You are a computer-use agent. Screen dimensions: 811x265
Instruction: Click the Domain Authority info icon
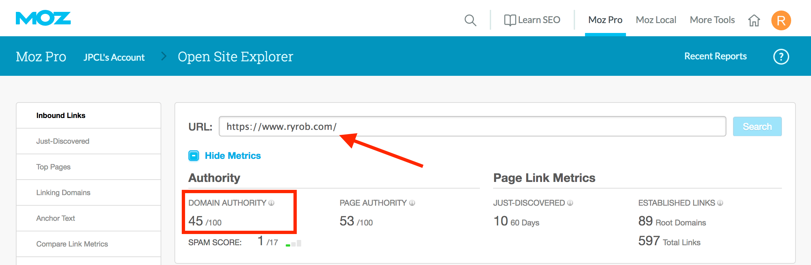271,203
